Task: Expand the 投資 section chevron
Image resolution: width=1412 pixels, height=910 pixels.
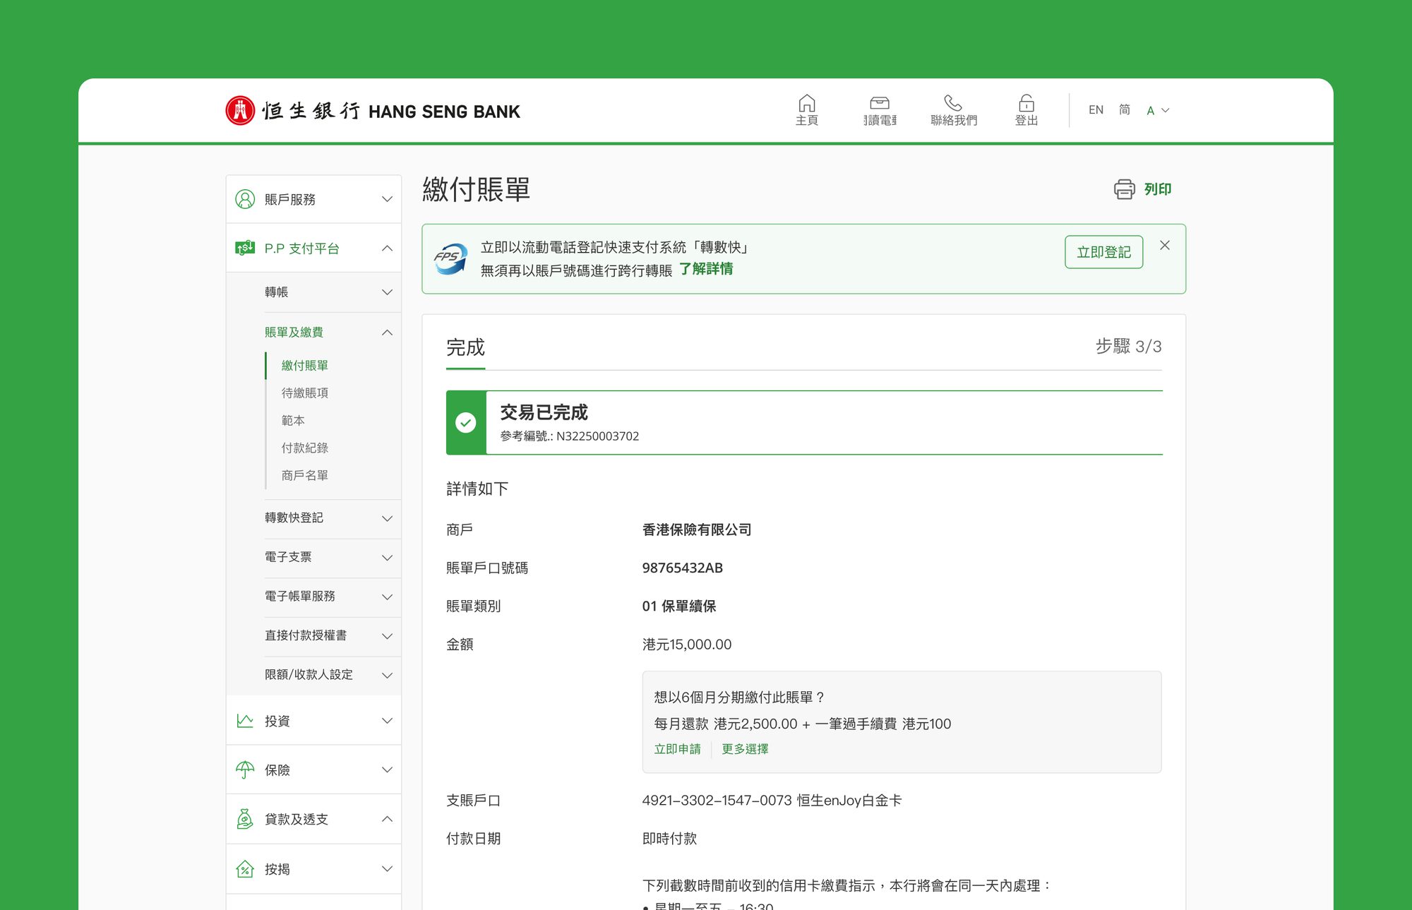Action: point(387,721)
